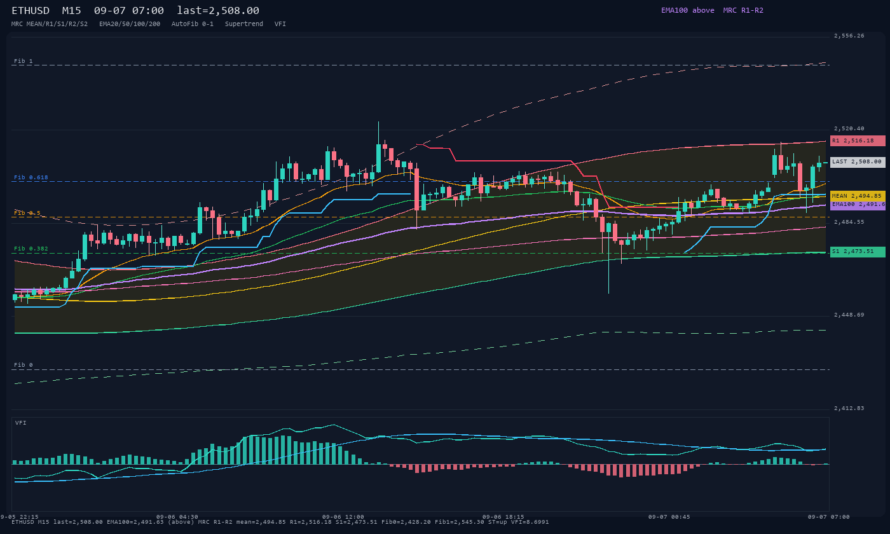The image size is (890, 534).
Task: Click the VFI panel title label
Action: click(x=21, y=423)
